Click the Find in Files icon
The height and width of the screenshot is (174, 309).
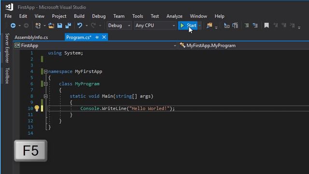click(x=209, y=25)
